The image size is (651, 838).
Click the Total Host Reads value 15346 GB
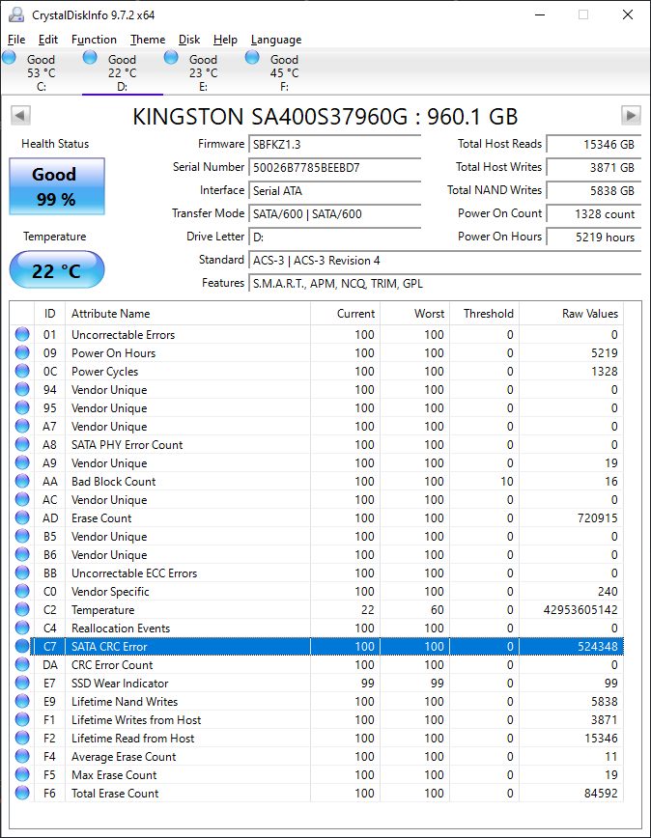[x=594, y=144]
